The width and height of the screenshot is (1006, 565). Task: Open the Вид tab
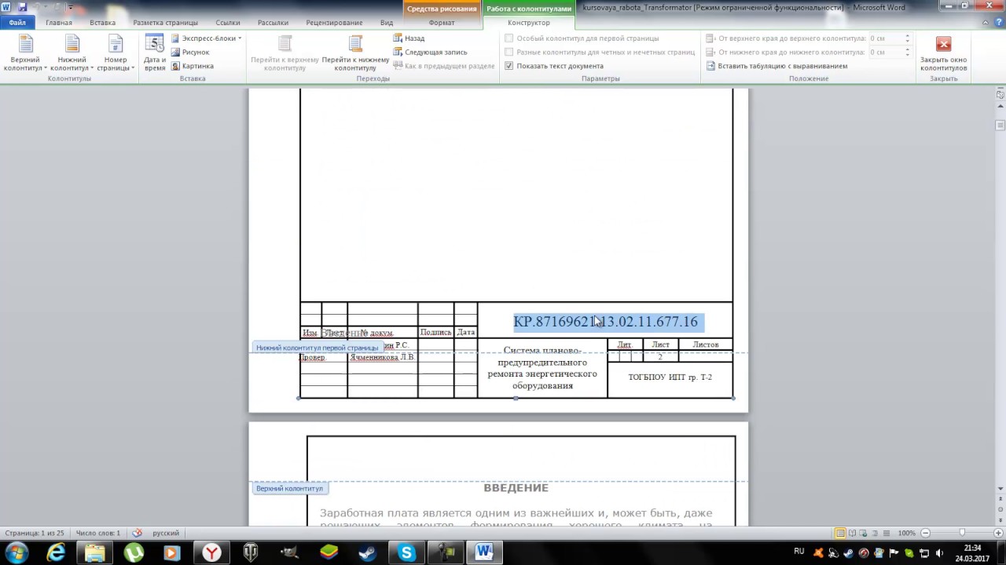(387, 23)
